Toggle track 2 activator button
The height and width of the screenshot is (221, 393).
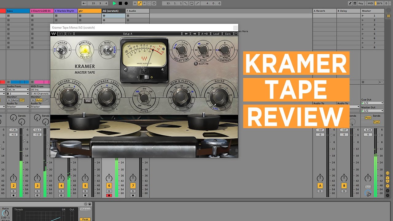click(x=13, y=186)
